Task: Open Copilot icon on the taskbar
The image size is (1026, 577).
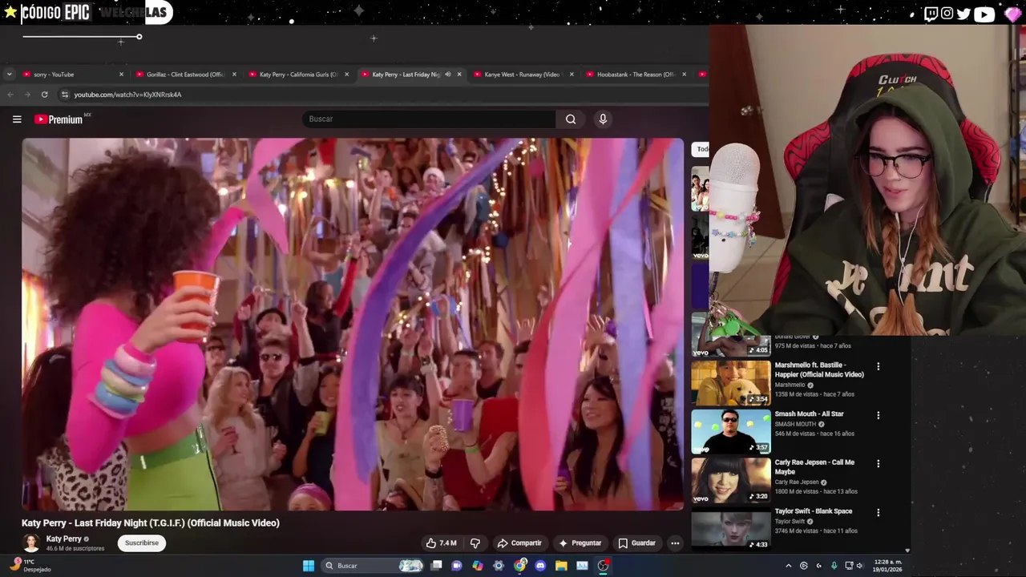Action: pos(478,566)
